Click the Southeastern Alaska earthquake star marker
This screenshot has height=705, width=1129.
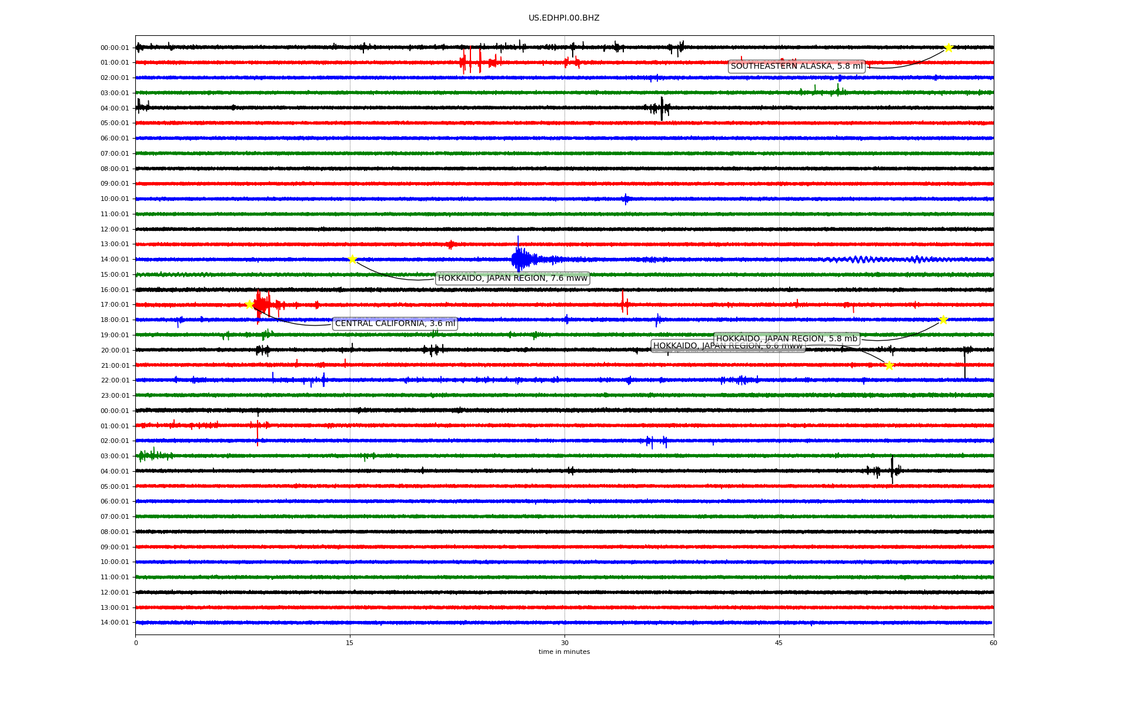(x=948, y=48)
